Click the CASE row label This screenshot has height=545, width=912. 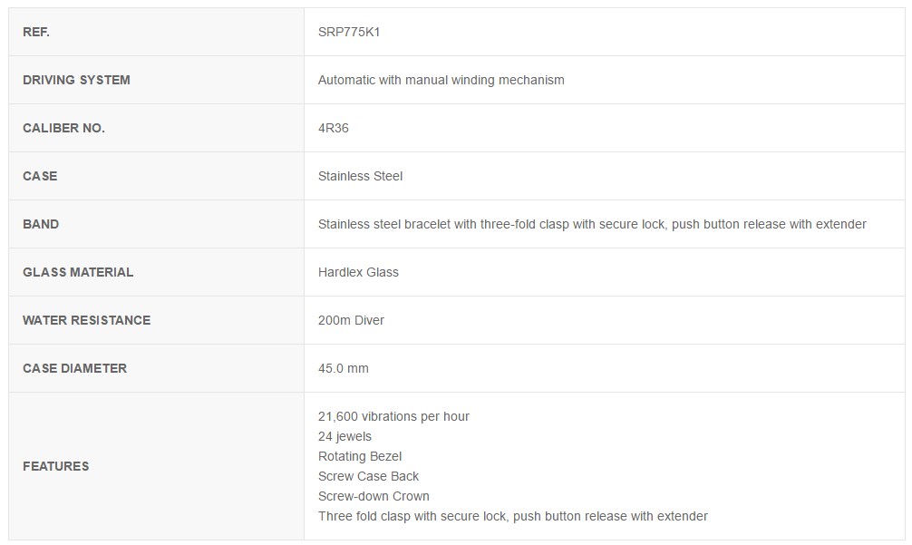pyautogui.click(x=40, y=176)
